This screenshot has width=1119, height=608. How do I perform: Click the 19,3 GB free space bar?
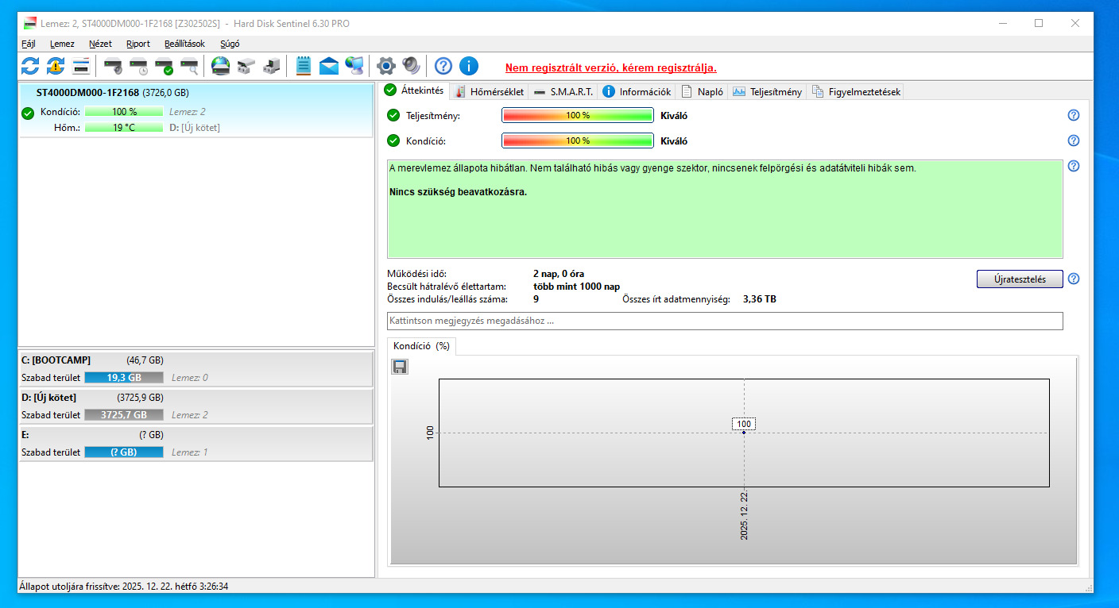124,378
